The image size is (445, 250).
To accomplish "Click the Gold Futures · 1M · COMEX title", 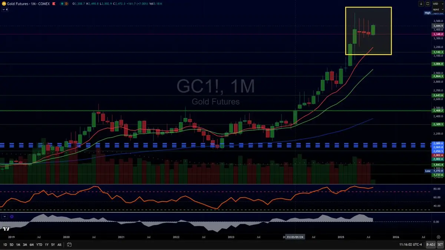I will 28,3.
